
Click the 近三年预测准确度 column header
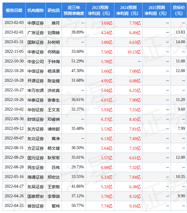[x=74, y=10]
